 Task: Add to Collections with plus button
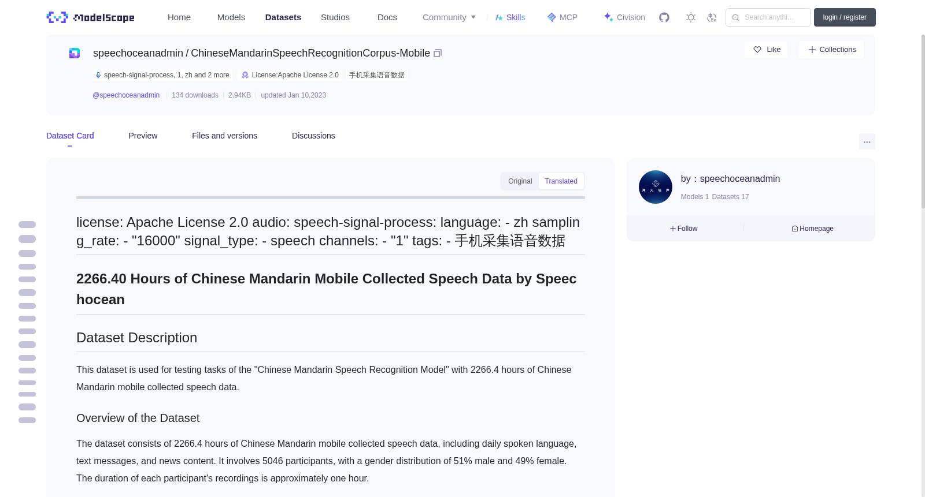(x=831, y=50)
